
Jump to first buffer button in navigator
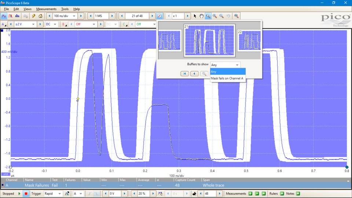tap(185, 74)
